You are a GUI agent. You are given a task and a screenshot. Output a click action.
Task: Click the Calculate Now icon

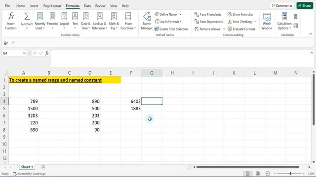click(296, 16)
